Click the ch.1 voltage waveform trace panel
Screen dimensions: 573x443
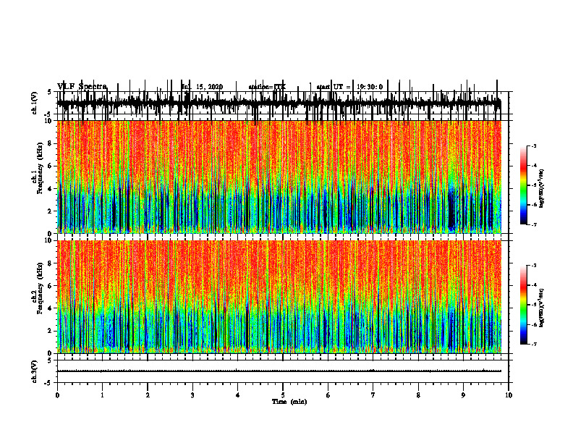tap(282, 103)
